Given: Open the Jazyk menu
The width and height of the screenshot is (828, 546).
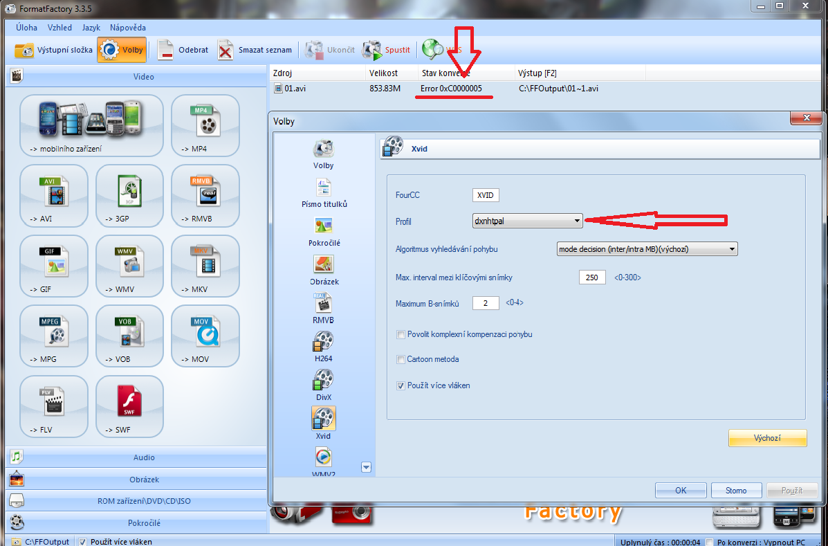Looking at the screenshot, I should (x=91, y=28).
